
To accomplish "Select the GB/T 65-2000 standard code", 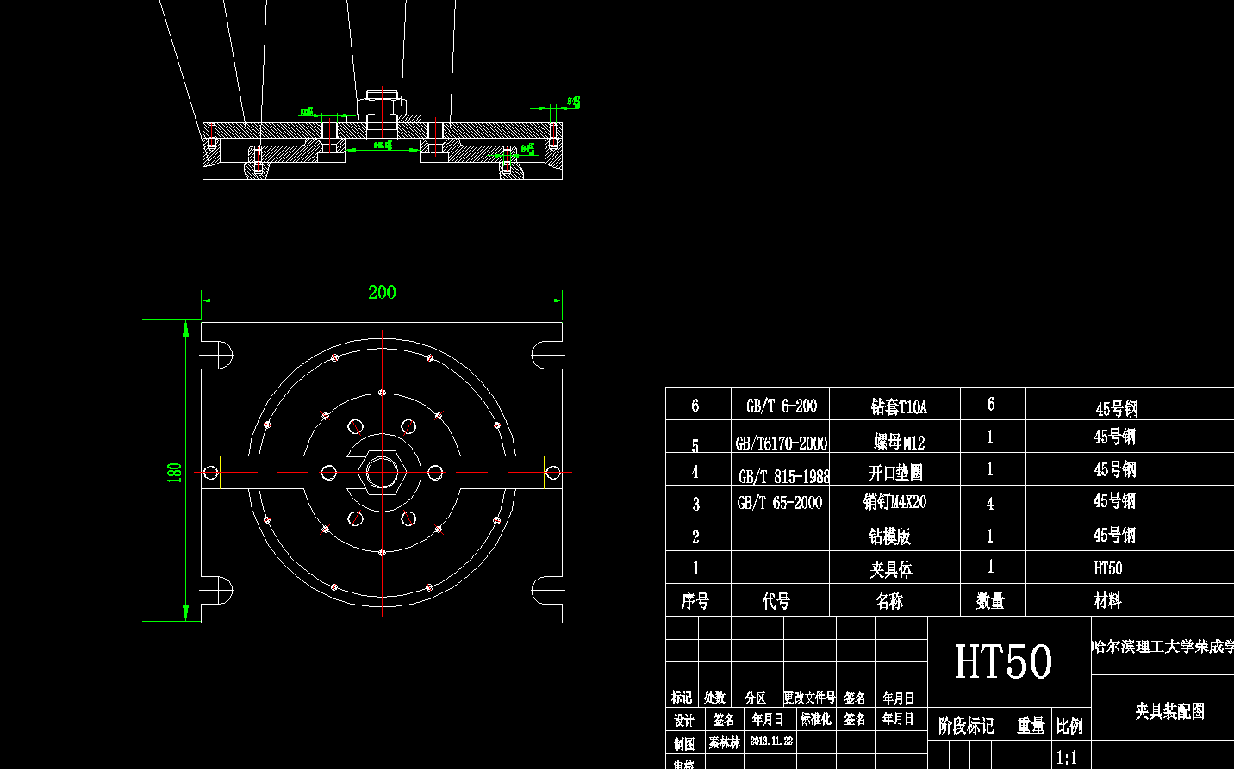I will (x=780, y=503).
